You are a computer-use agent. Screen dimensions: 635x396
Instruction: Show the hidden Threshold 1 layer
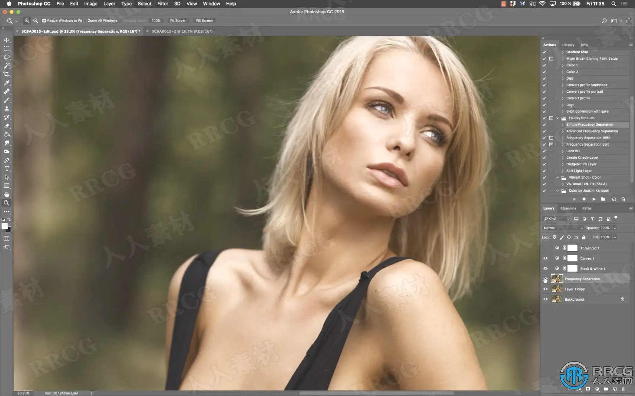click(545, 248)
